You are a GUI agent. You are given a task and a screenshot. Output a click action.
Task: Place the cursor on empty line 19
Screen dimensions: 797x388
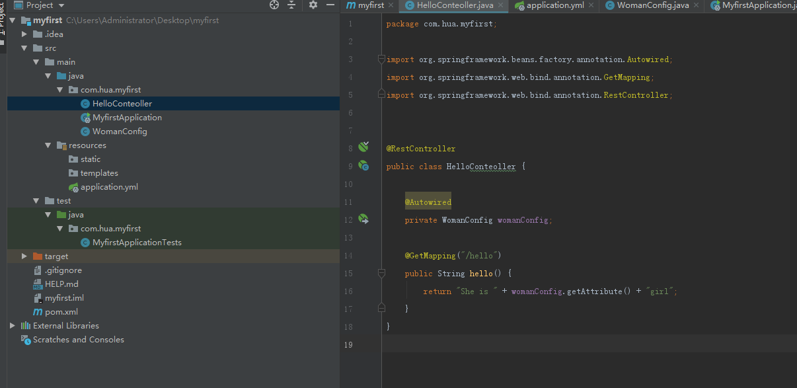[588, 344]
